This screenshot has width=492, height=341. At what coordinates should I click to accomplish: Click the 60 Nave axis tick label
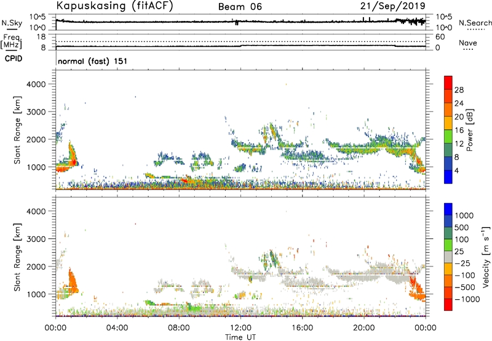pos(440,37)
